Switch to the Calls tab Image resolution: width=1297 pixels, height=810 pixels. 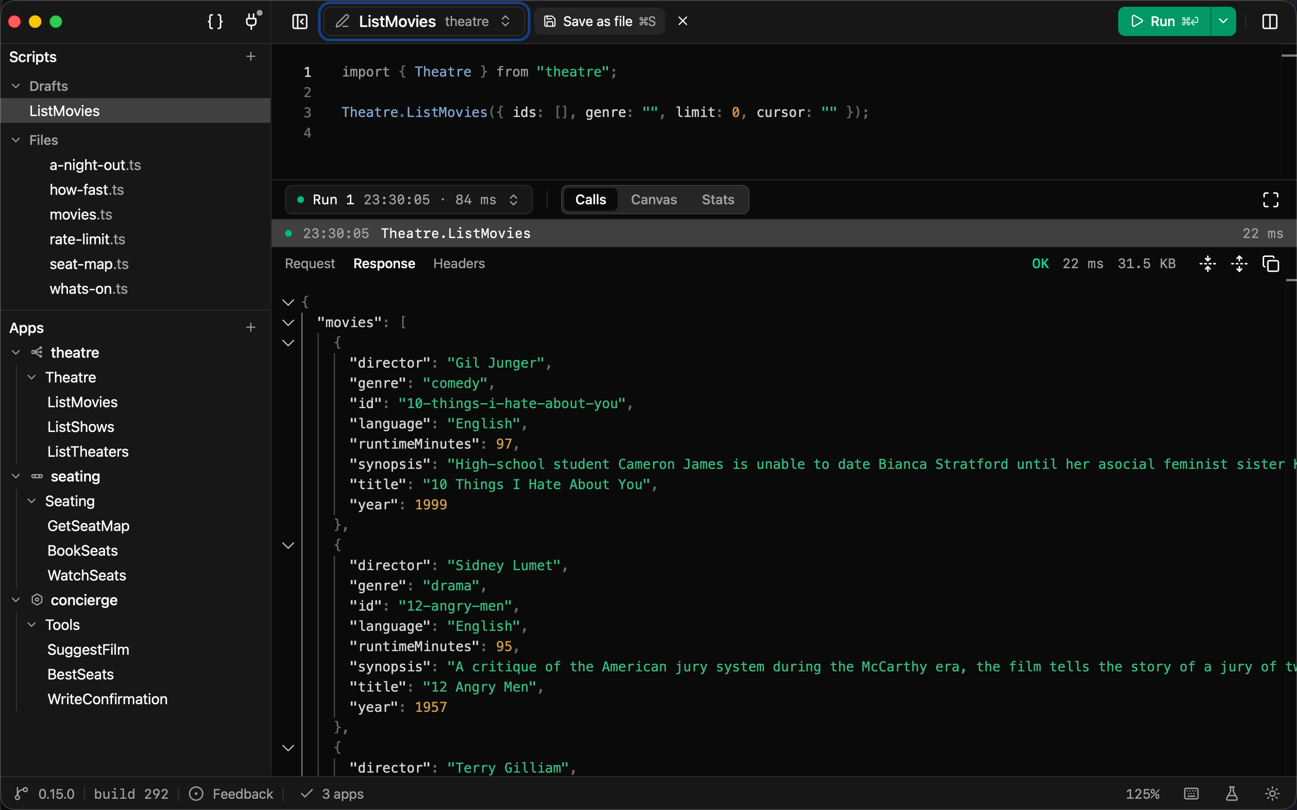tap(590, 200)
